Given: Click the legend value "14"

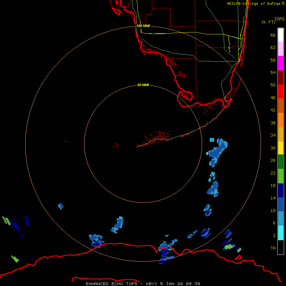Looking at the screenshot, I should pos(273,198).
